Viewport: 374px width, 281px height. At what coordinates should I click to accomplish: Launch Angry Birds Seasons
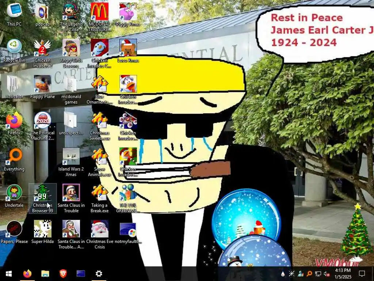click(x=71, y=54)
